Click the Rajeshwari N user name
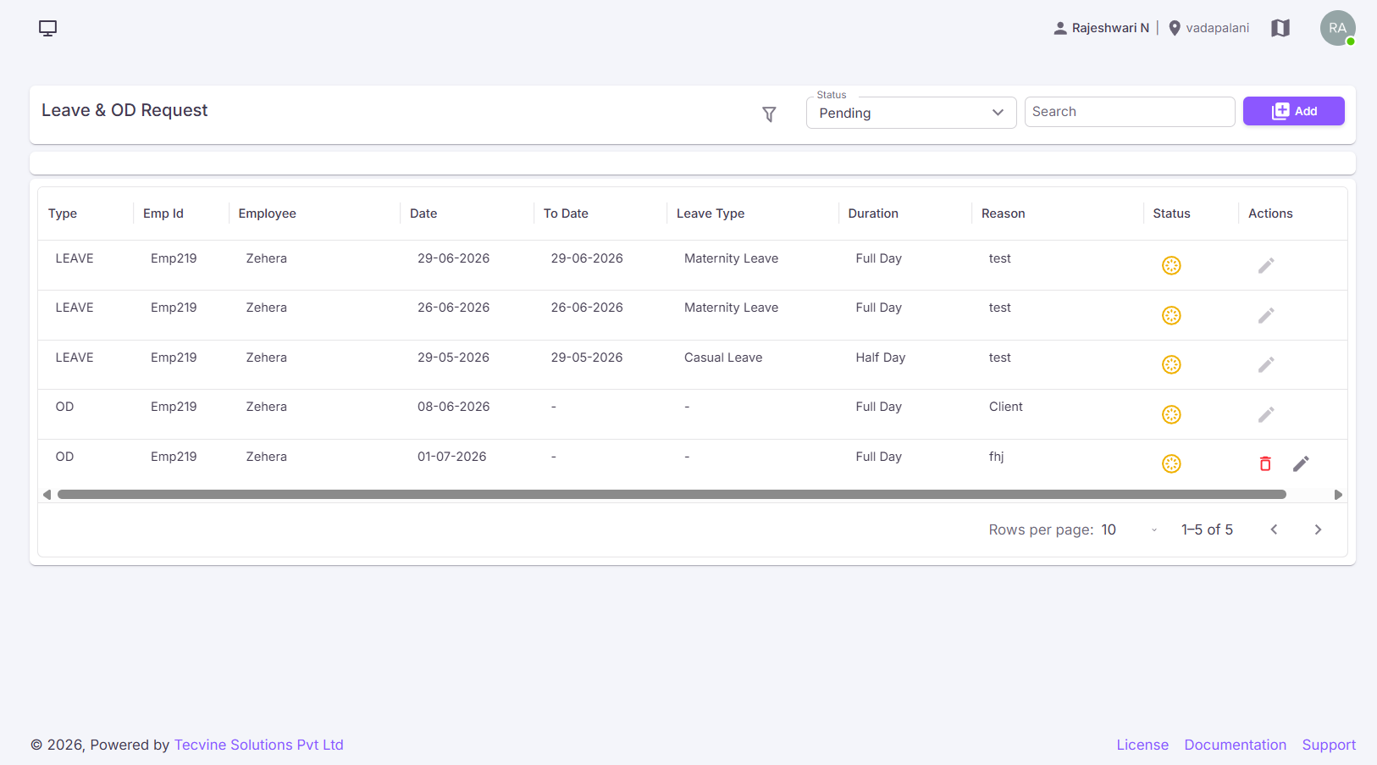 click(x=1110, y=28)
